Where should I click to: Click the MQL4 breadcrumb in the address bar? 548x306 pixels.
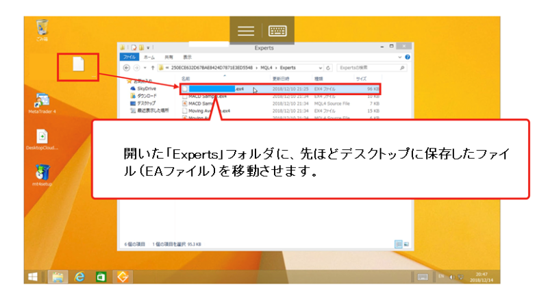click(x=266, y=68)
